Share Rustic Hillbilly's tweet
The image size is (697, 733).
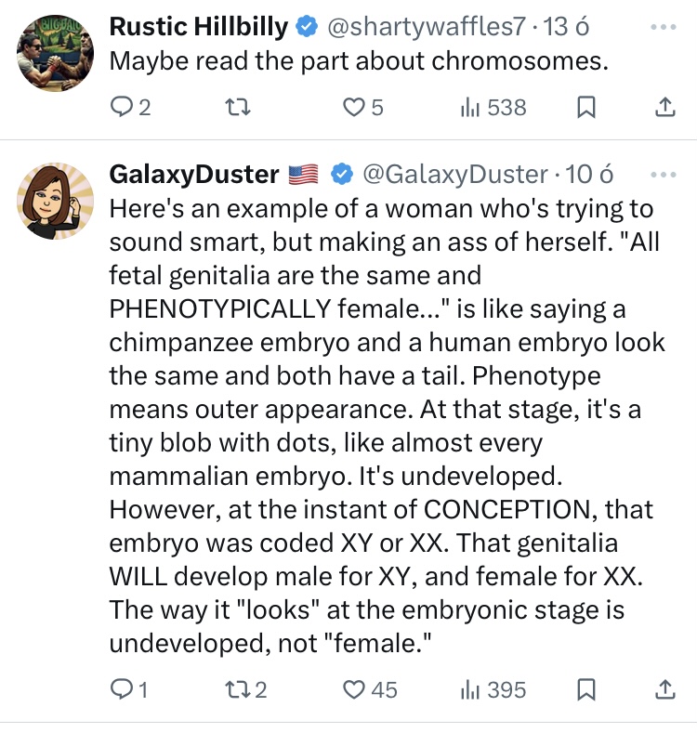click(x=664, y=109)
